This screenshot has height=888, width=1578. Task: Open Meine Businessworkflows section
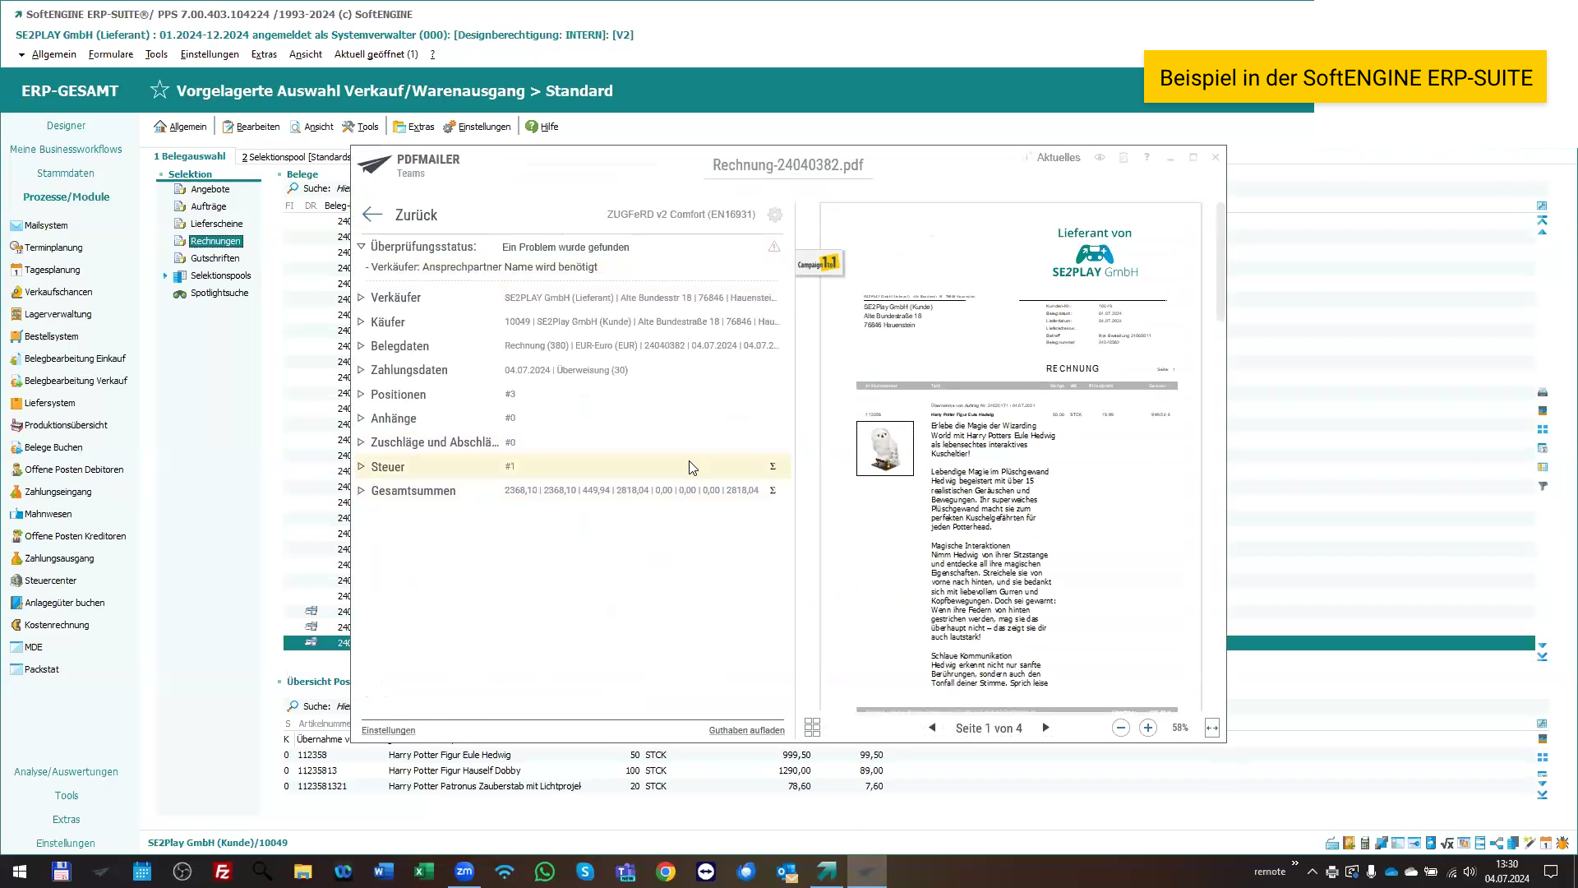66,149
